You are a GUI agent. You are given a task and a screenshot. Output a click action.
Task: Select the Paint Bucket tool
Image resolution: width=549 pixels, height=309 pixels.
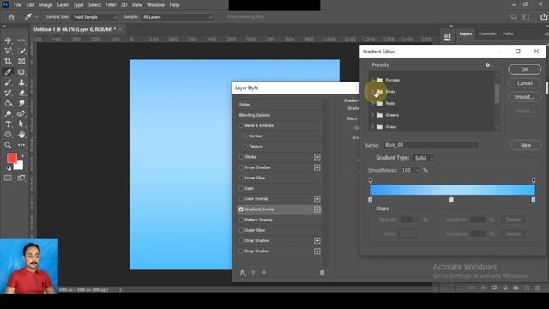click(x=8, y=103)
